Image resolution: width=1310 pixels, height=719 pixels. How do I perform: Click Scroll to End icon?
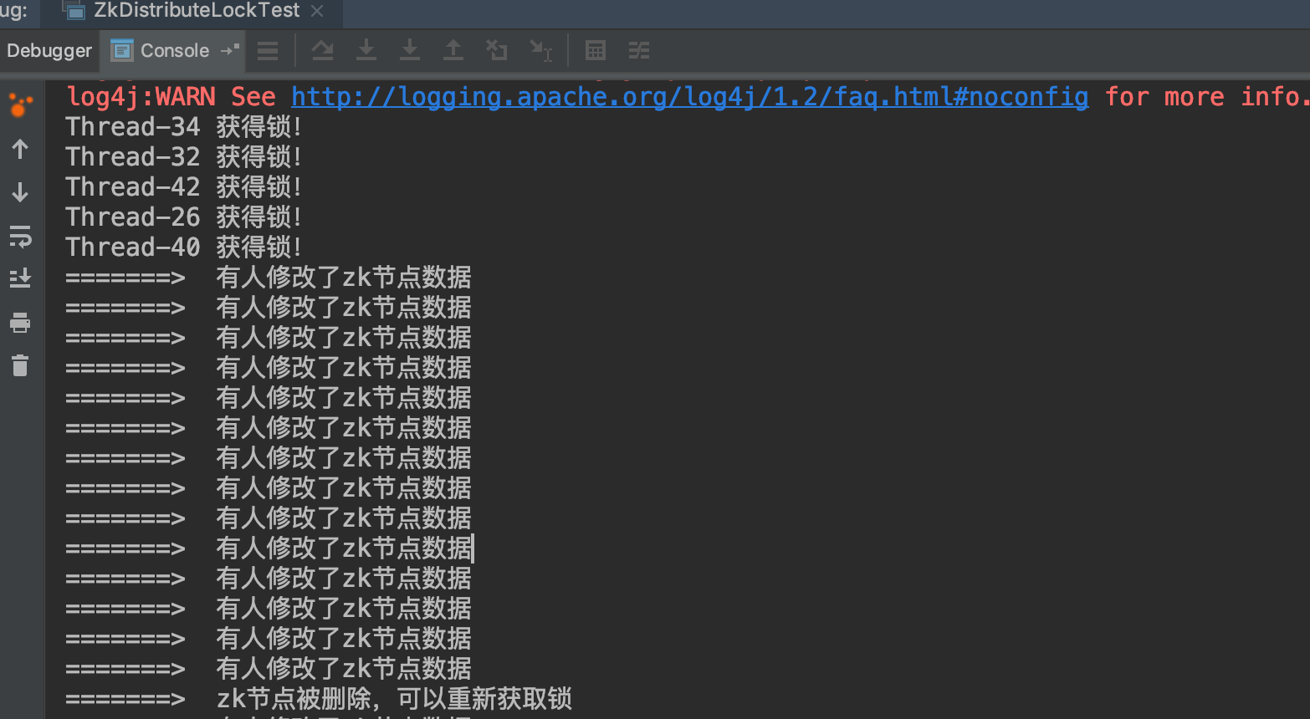20,278
